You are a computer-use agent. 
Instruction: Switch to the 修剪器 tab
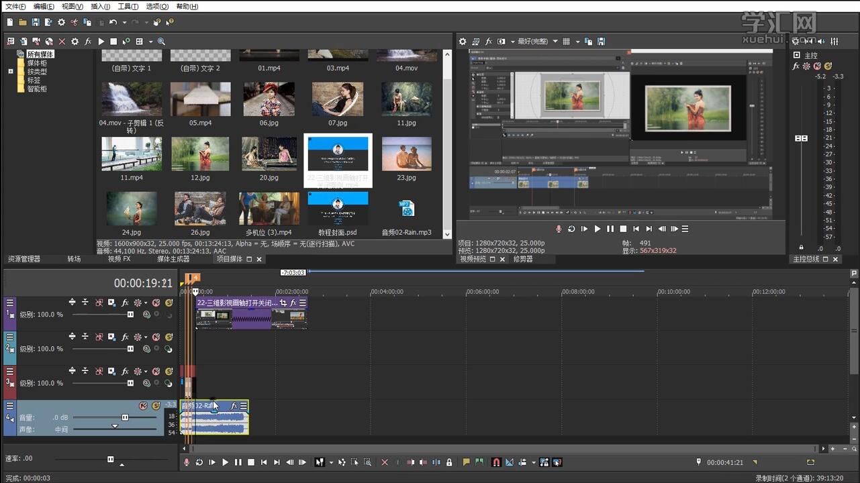[x=523, y=259]
